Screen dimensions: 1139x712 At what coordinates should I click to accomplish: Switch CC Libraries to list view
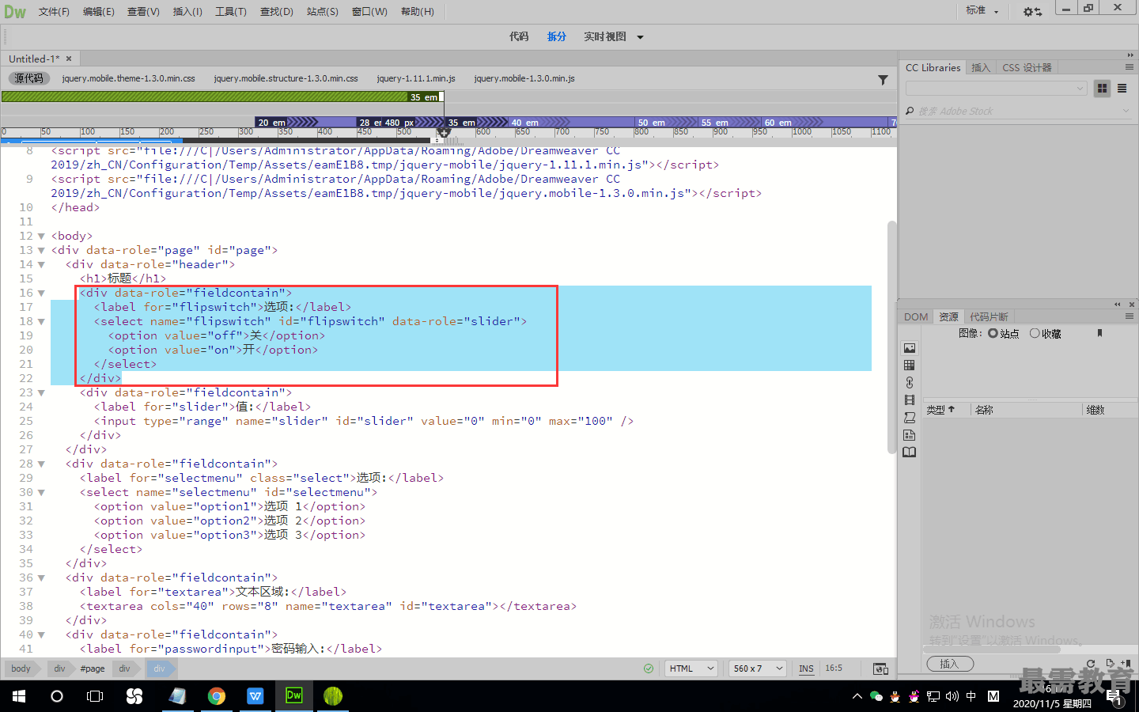(1122, 89)
